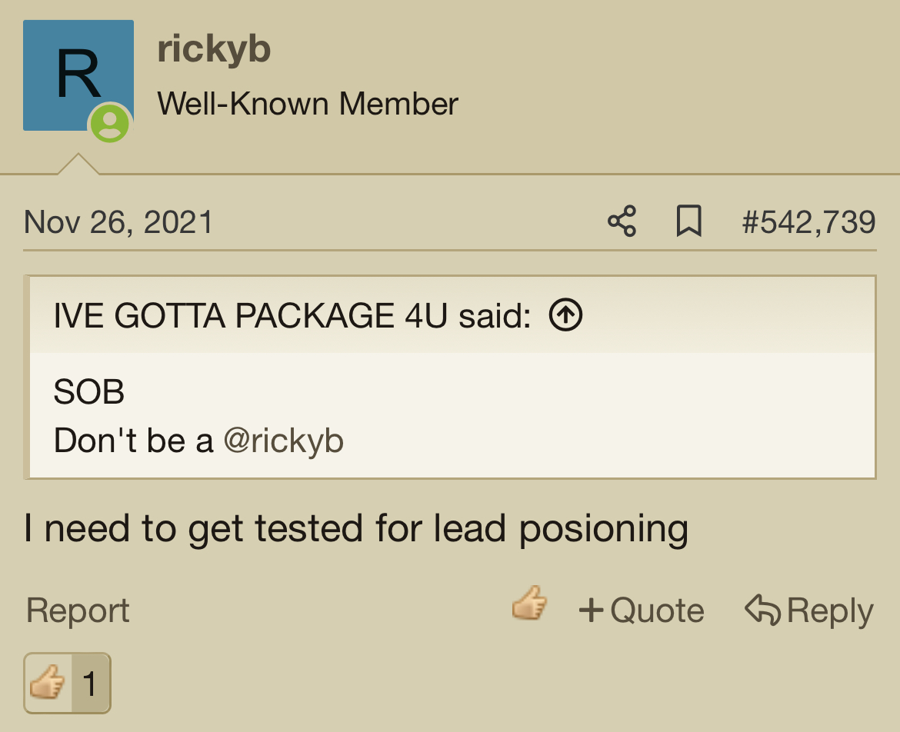Open rickyb's blue R avatar

point(78,75)
